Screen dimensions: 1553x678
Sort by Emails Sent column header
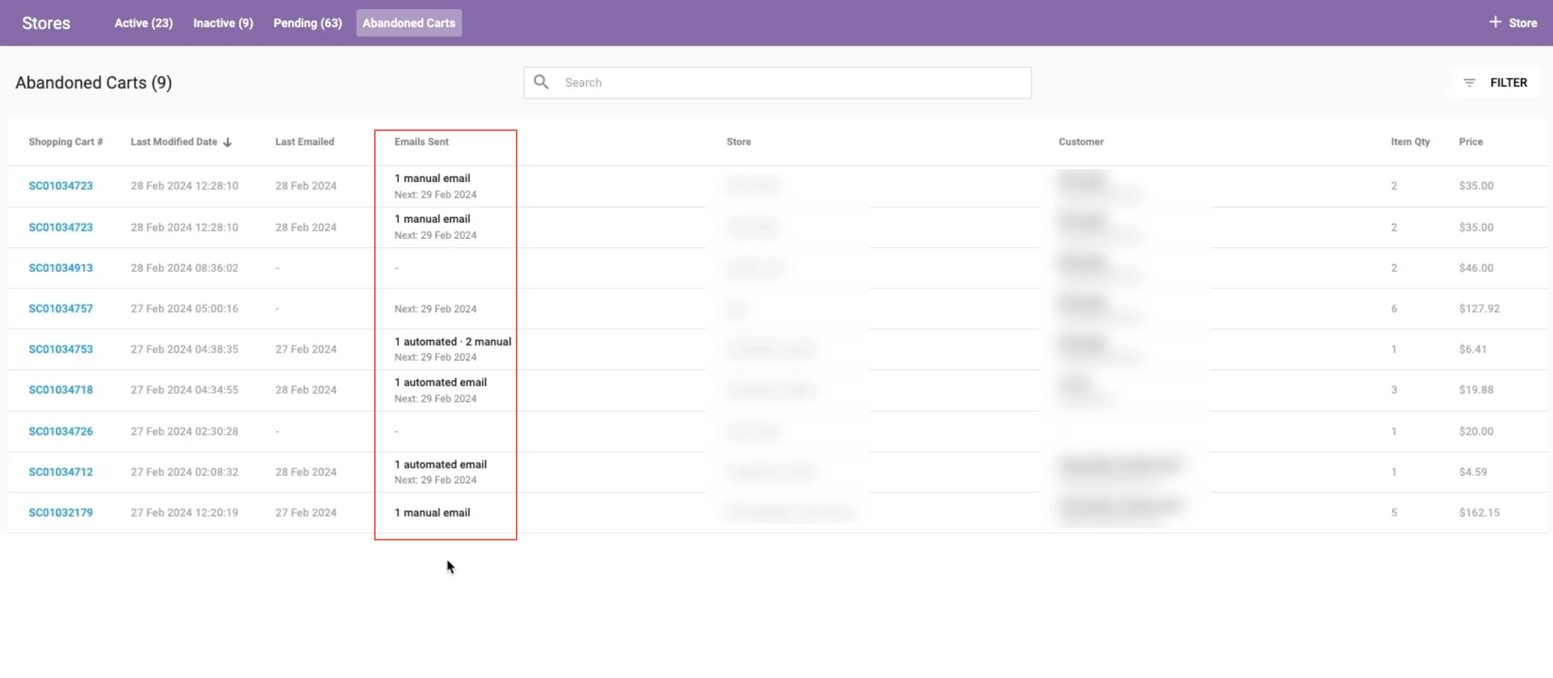click(421, 142)
